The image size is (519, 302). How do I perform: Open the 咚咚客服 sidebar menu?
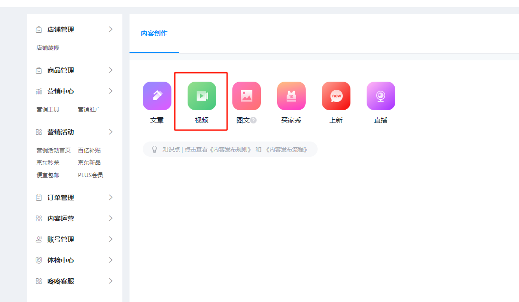[x=60, y=281]
